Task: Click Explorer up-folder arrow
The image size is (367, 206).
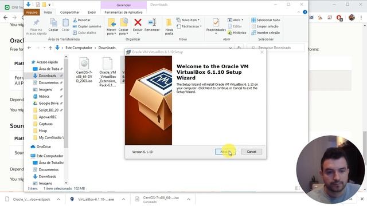Action: (x=50, y=48)
